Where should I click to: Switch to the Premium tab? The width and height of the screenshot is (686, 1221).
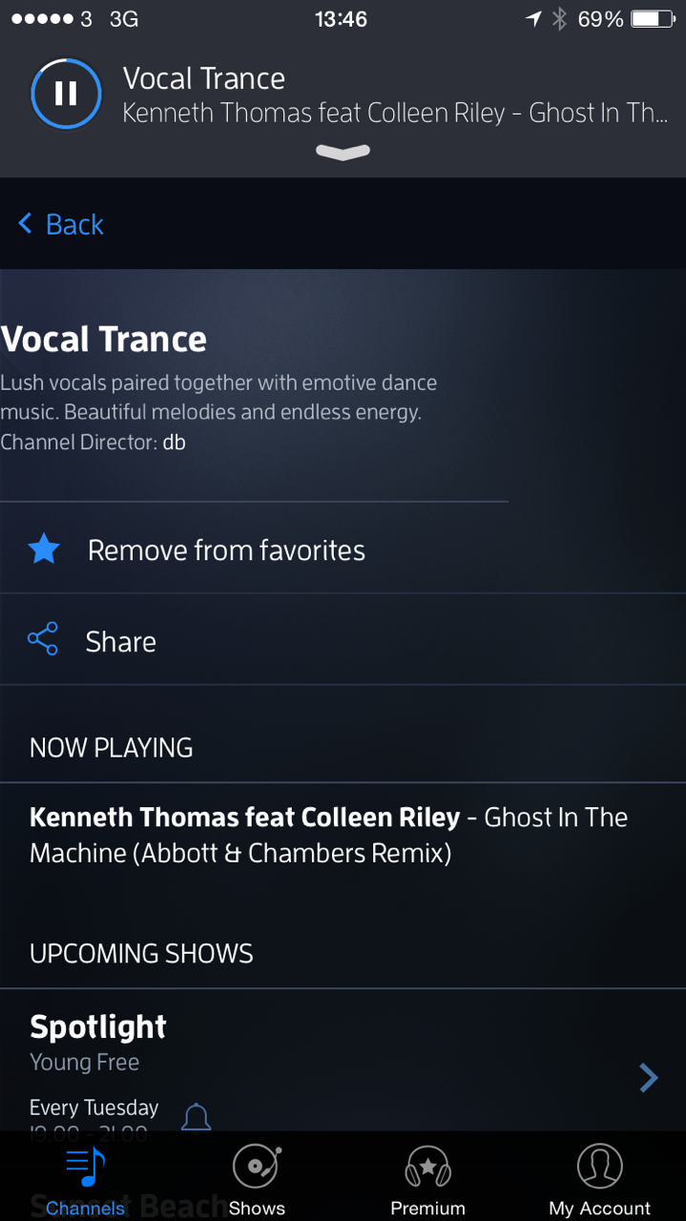[x=427, y=1180]
